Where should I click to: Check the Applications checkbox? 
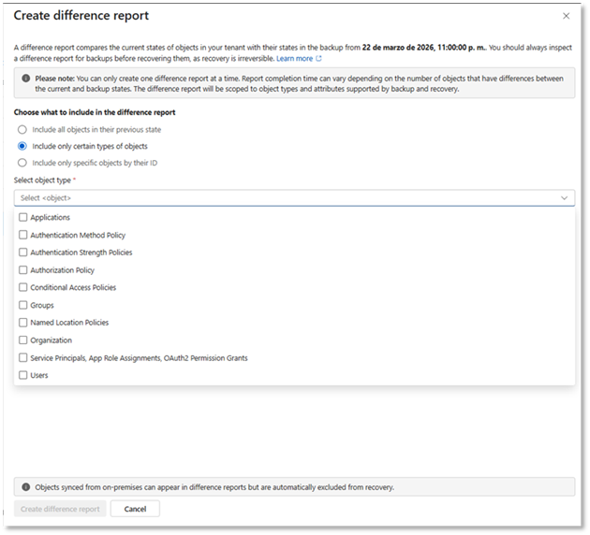click(x=23, y=217)
